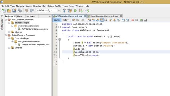170x96 pixels.
Task: Click the Open Project icon
Action: click(14, 11)
